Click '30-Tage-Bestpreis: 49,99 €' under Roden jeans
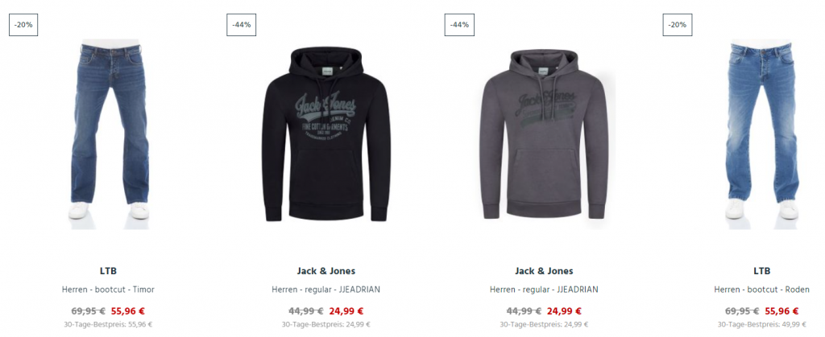 click(761, 324)
